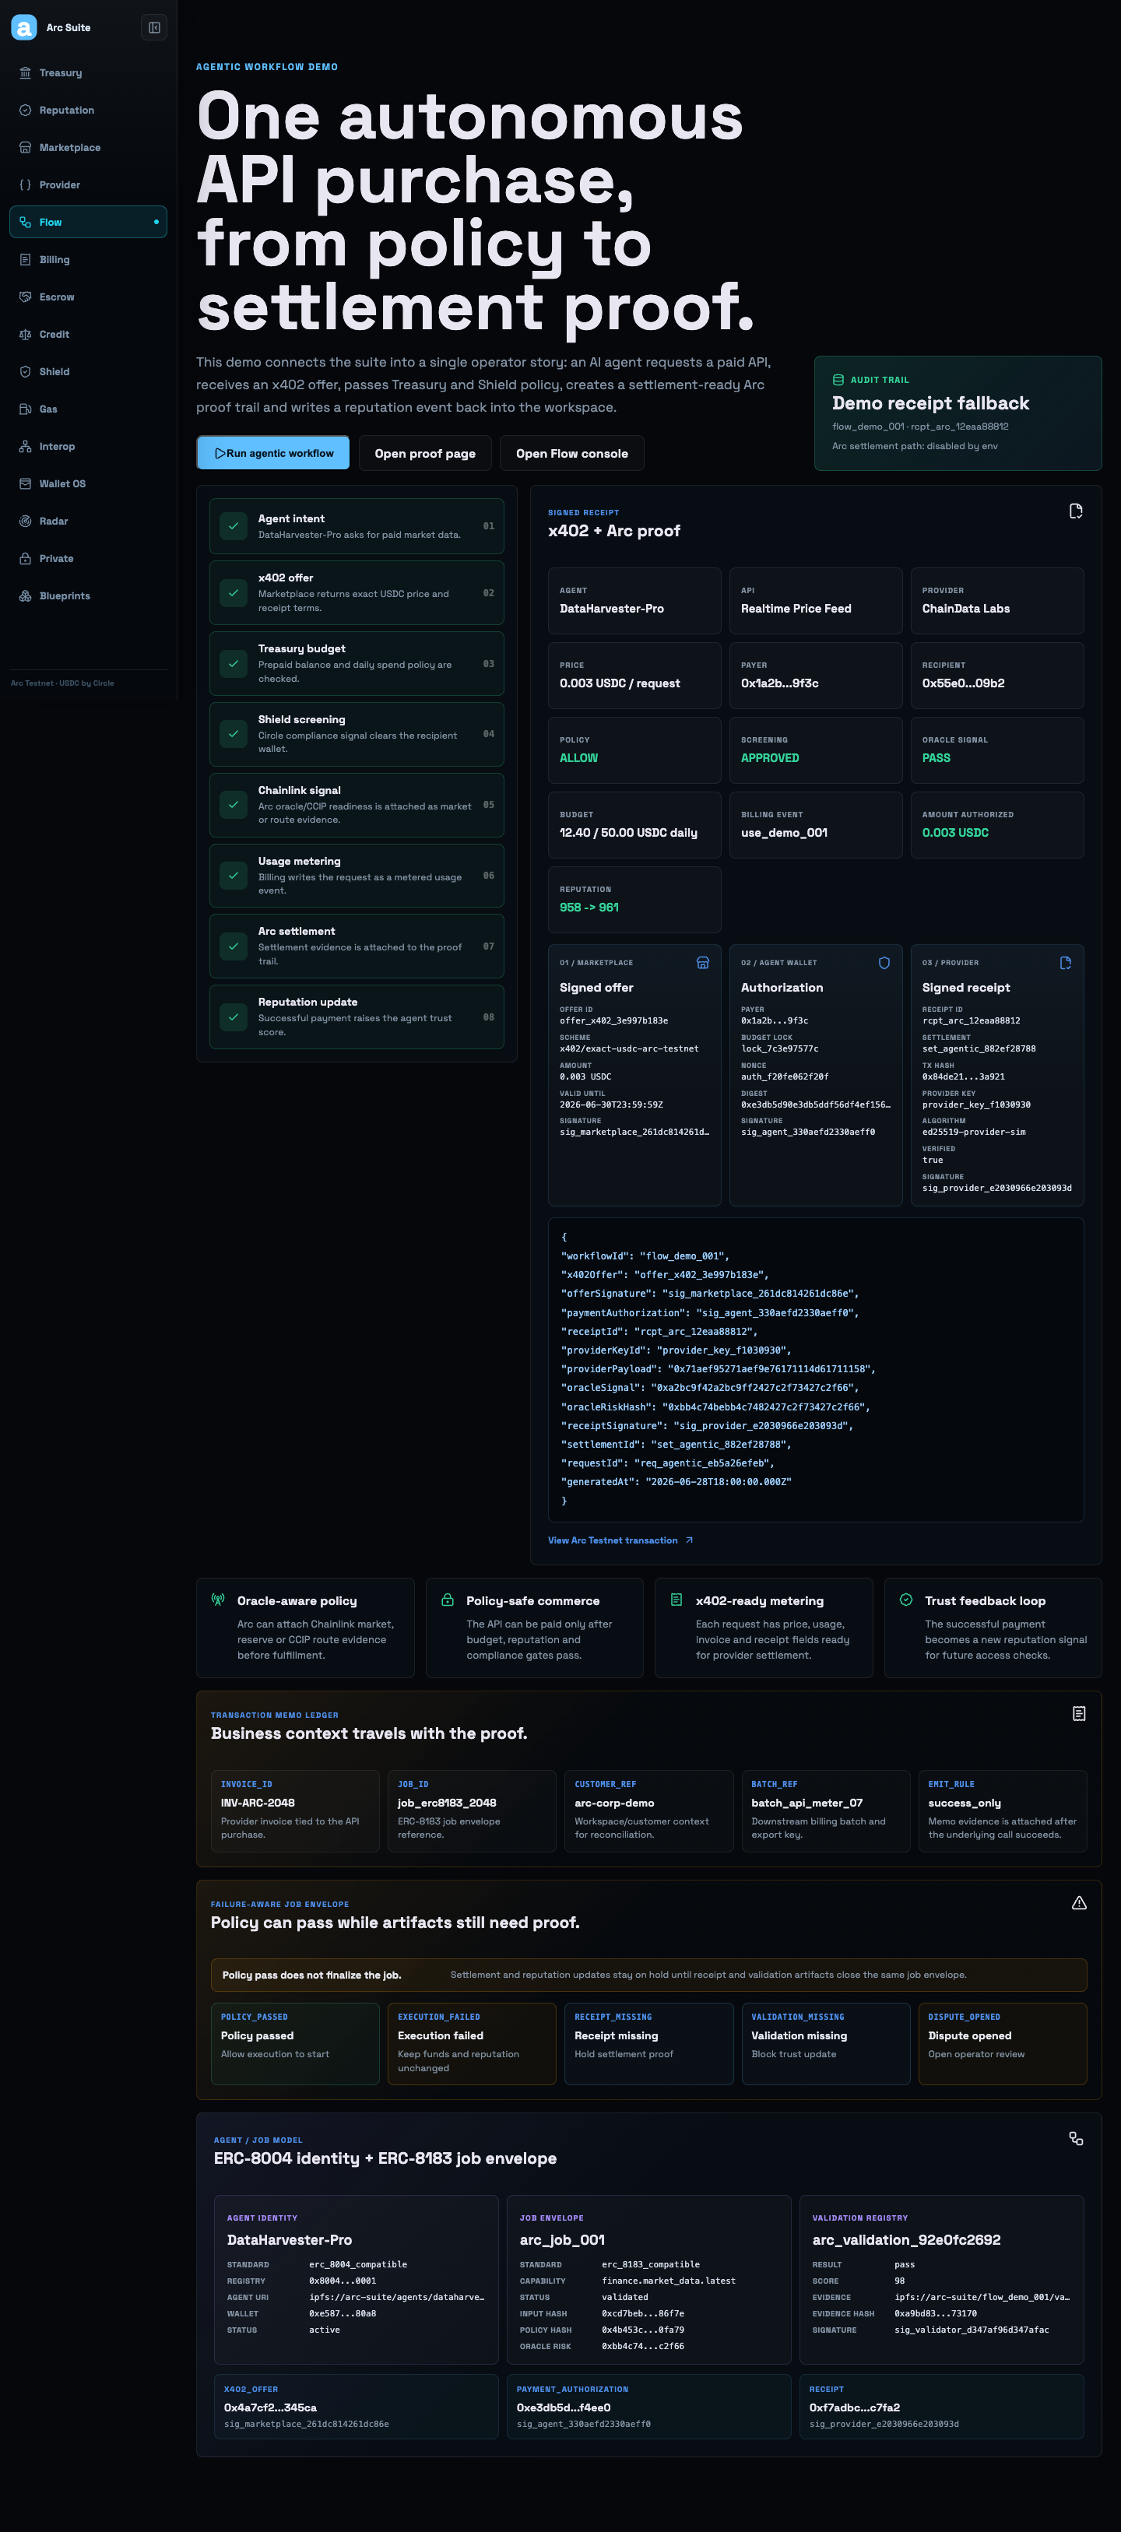Click the Marketplace store icon in Signed offer card
The height and width of the screenshot is (2532, 1121).
[x=702, y=964]
